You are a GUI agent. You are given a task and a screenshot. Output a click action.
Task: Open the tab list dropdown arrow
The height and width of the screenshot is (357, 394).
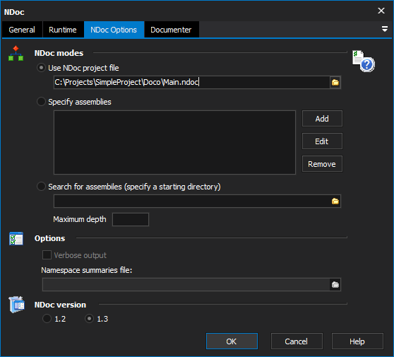click(x=384, y=29)
